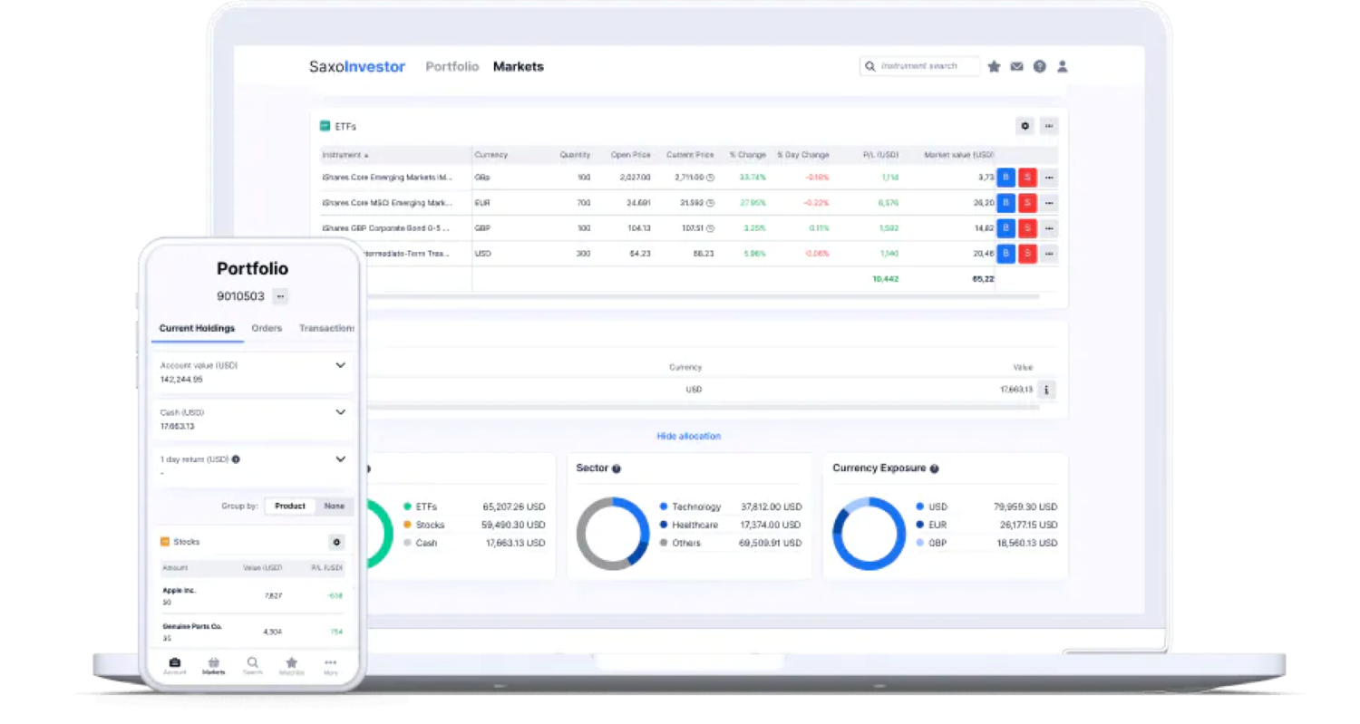1360x724 pixels.
Task: Click info icon beside Currency Exposure heading
Action: coord(934,469)
